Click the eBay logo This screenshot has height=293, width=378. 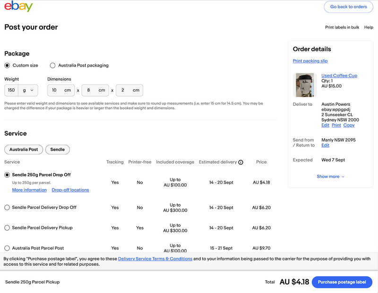click(x=18, y=6)
